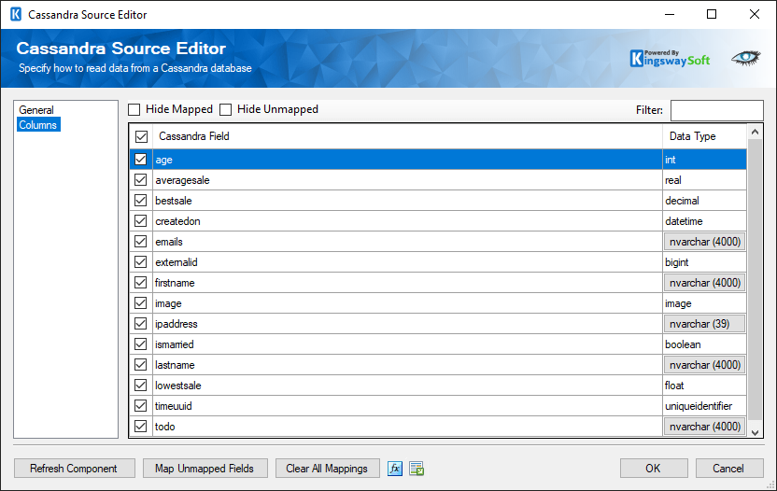Uncheck the timeuuid field checkbox

tap(141, 406)
